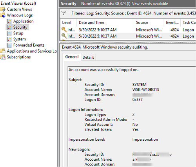Select Event Viewer (Local) root node
Viewport: 196px width, 167px height.
[18, 3]
